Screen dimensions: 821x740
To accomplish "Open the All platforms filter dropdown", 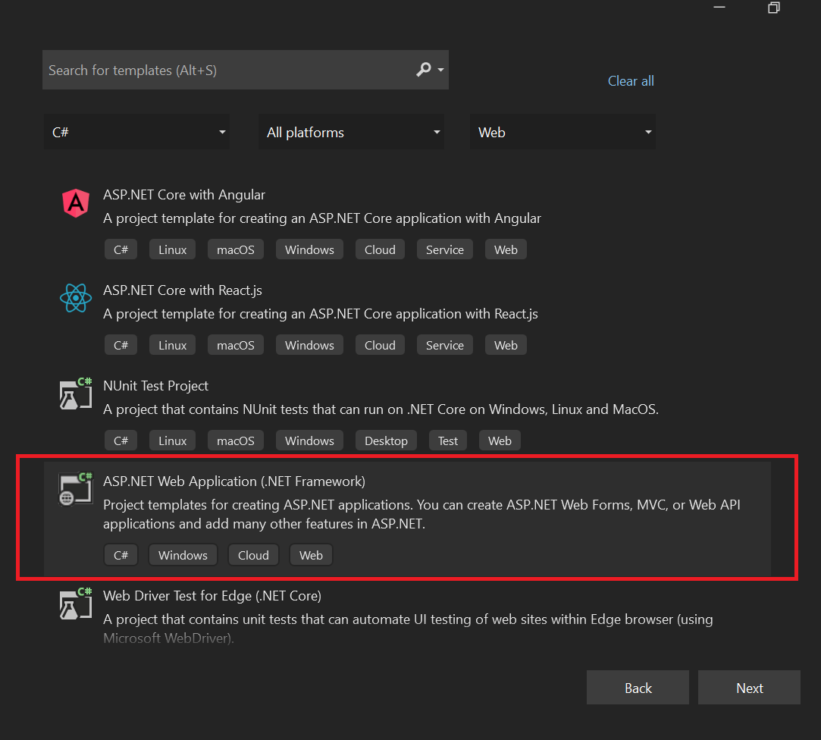I will pos(351,132).
